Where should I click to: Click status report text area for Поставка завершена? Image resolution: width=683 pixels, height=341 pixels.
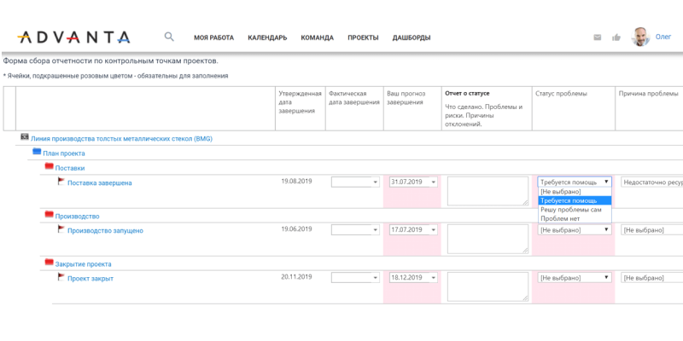(487, 191)
